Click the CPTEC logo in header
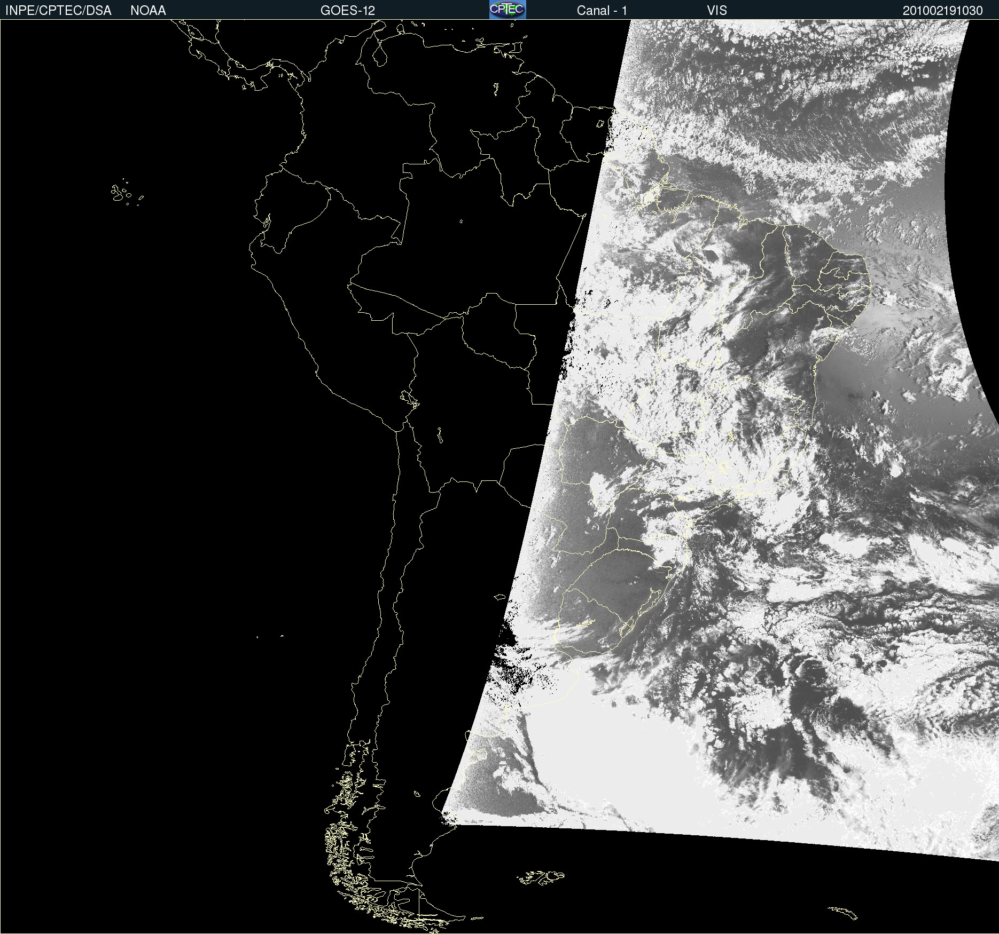999x934 pixels. point(508,10)
